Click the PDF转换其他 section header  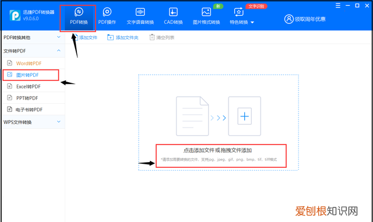point(33,37)
